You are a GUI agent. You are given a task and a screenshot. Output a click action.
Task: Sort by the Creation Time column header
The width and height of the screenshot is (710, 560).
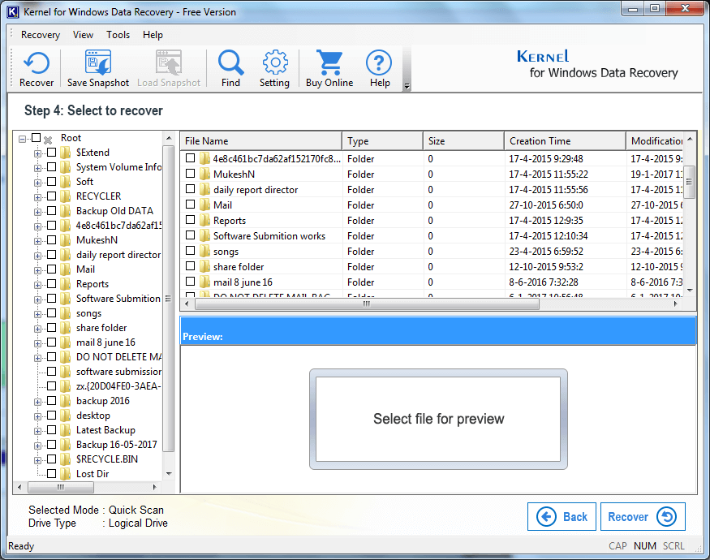pos(565,141)
